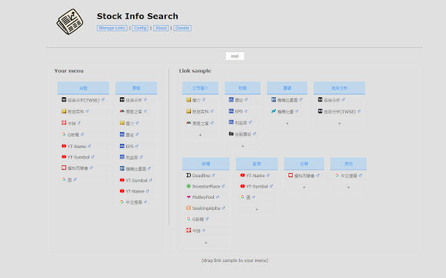Open the 中文搜尋 link in 其他 column
This screenshot has height=278, width=446.
[x=348, y=176]
